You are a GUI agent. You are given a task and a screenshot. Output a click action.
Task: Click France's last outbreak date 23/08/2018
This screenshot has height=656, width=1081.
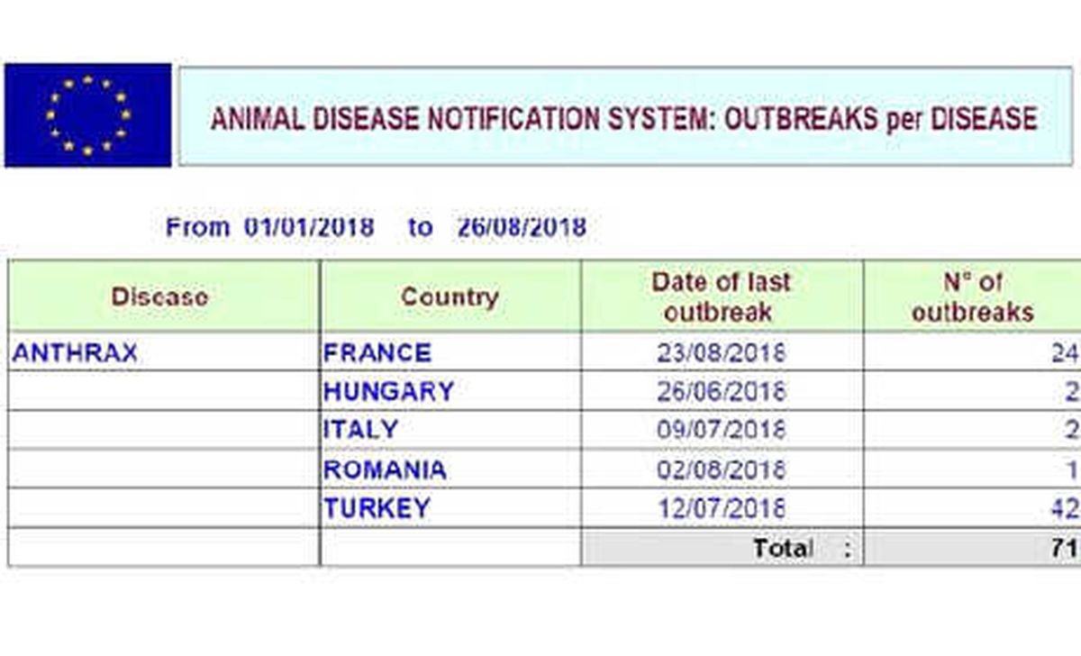click(722, 353)
